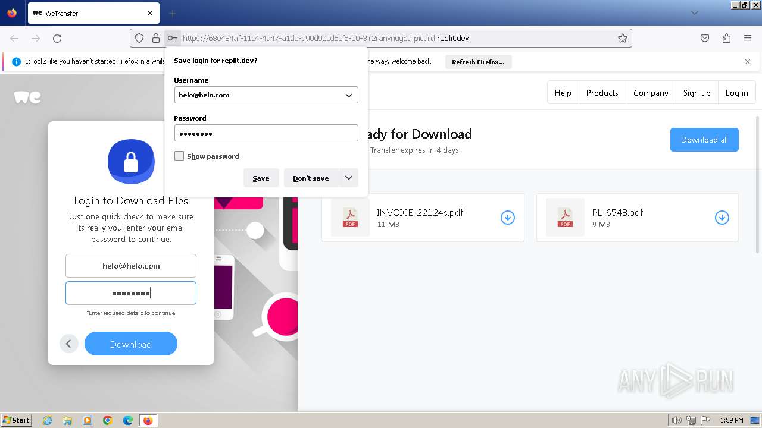Bookmark this page with star icon
This screenshot has height=428, width=762.
pyautogui.click(x=623, y=38)
